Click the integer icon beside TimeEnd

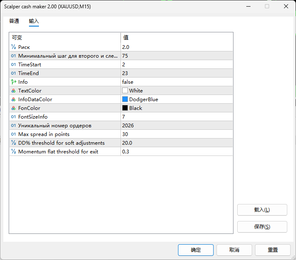click(x=14, y=73)
